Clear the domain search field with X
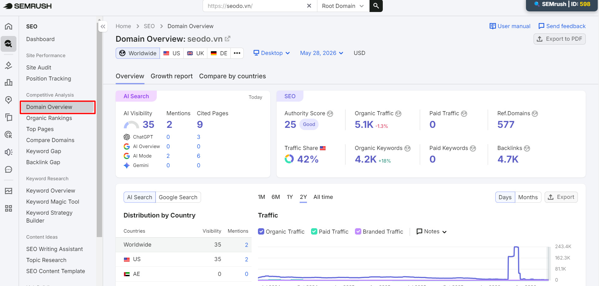599x286 pixels. click(309, 6)
